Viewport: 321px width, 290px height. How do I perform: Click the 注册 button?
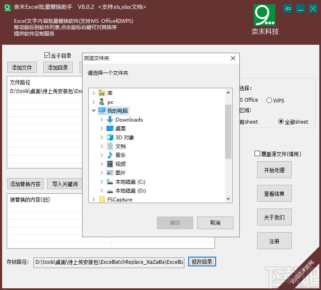click(x=274, y=241)
